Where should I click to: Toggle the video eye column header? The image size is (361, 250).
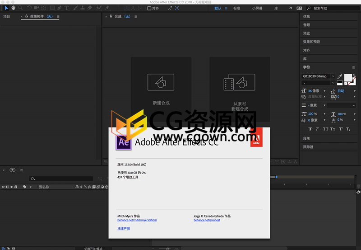point(3,187)
